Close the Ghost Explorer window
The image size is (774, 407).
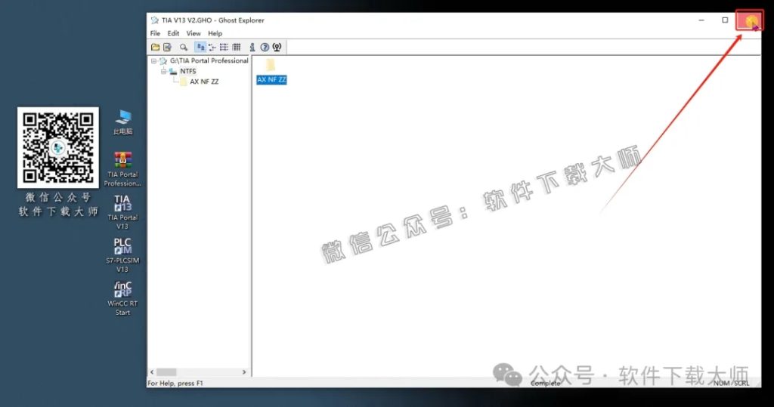point(749,20)
